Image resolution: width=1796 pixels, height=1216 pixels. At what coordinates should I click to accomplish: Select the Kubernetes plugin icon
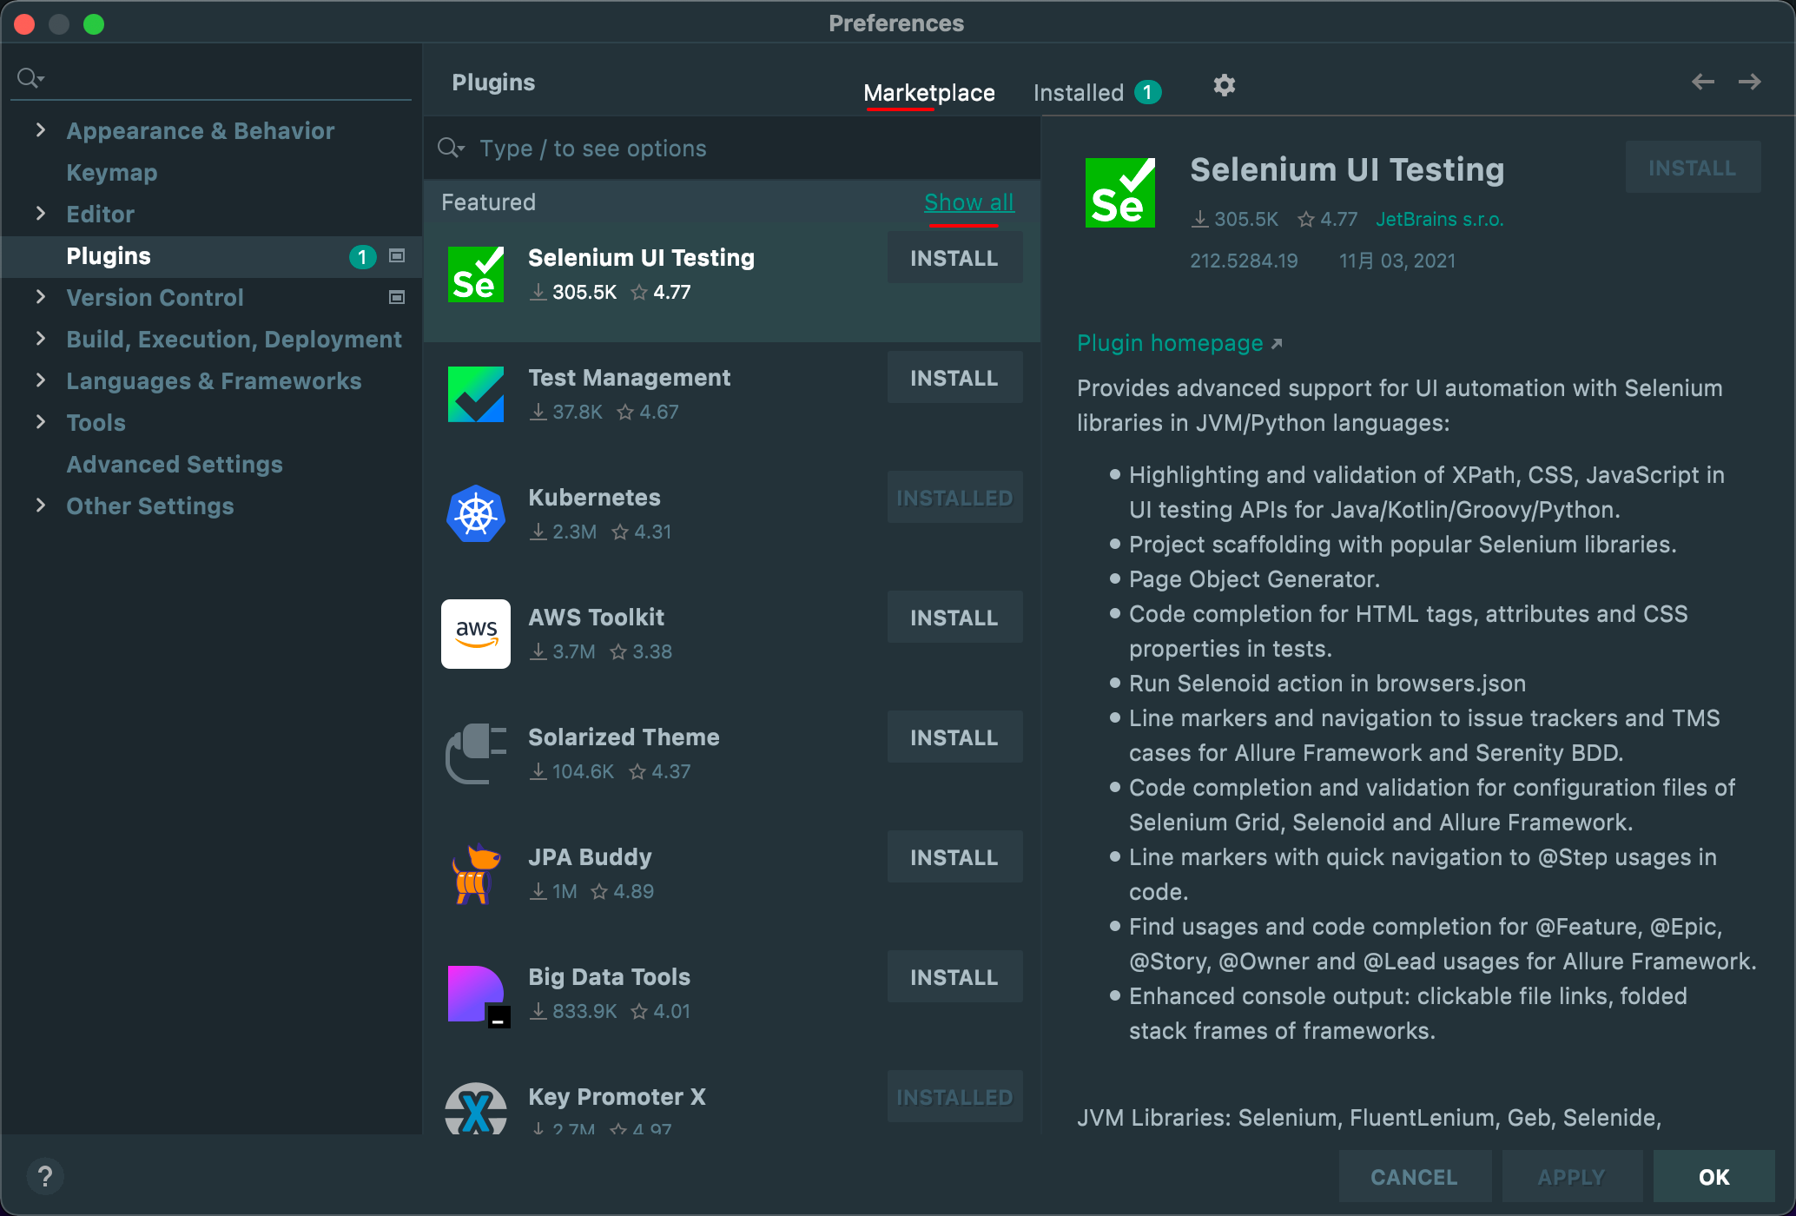coord(475,513)
